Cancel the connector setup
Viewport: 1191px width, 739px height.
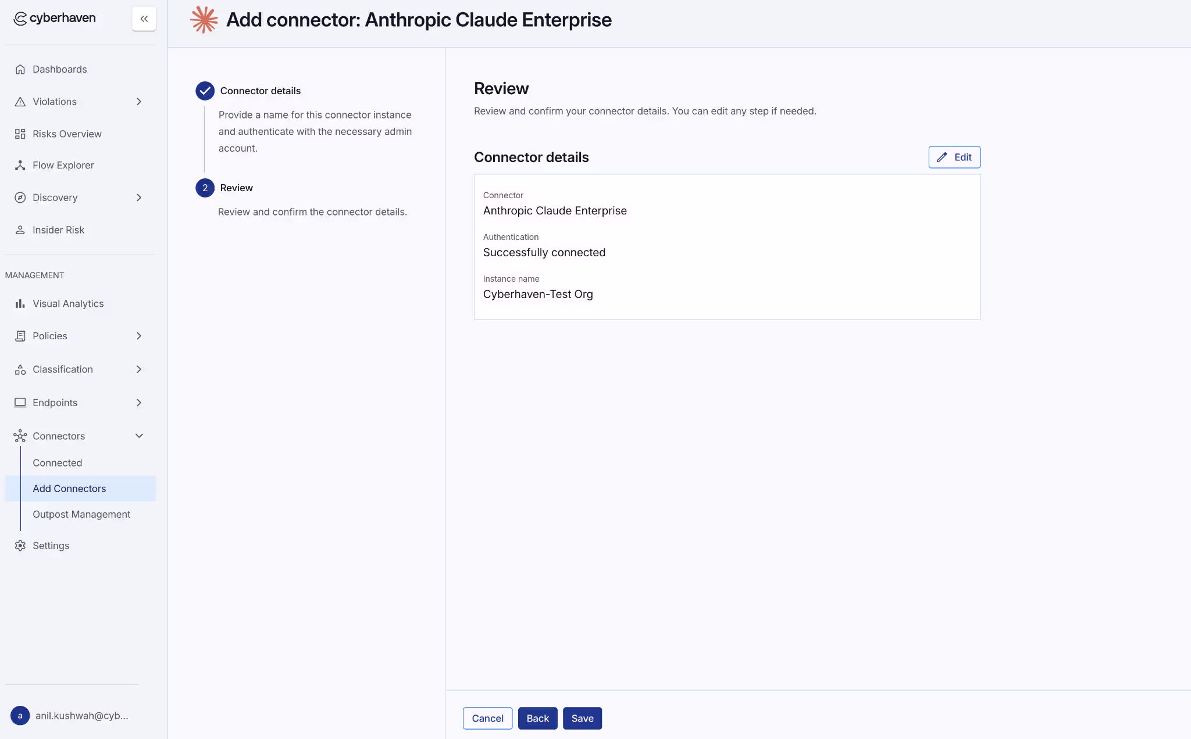coord(487,719)
